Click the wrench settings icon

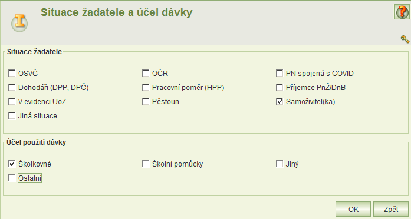[405, 39]
